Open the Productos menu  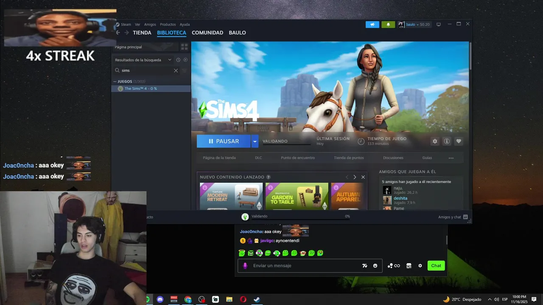[x=168, y=25]
